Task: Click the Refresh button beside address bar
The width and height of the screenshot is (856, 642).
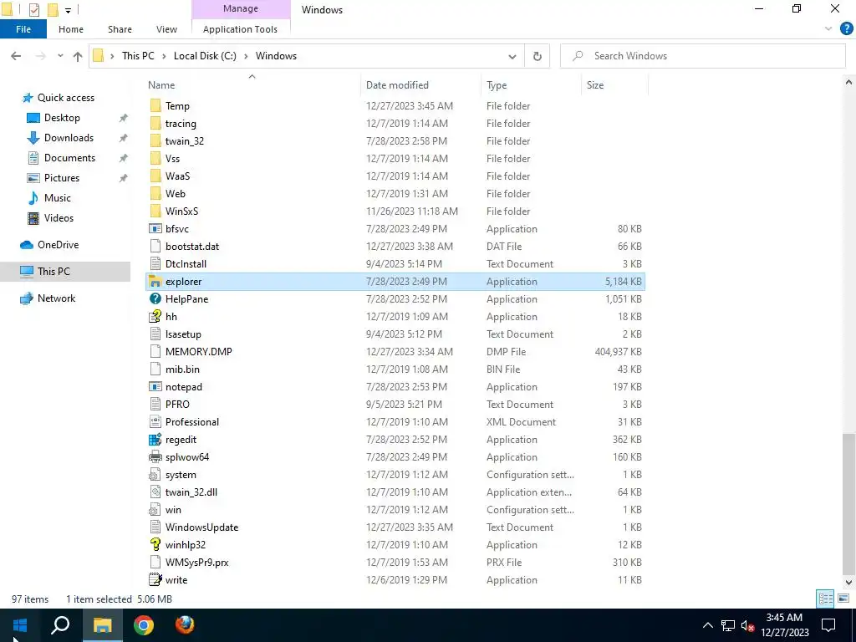Action: 538,56
